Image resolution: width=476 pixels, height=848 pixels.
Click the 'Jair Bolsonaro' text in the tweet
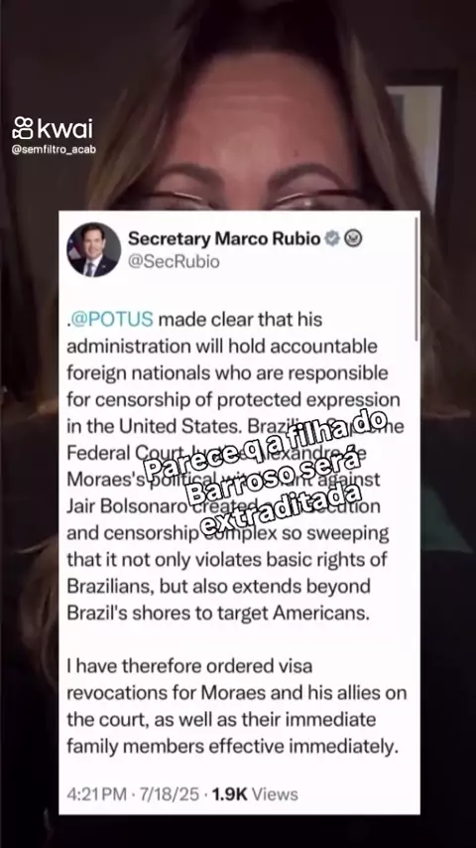click(127, 506)
